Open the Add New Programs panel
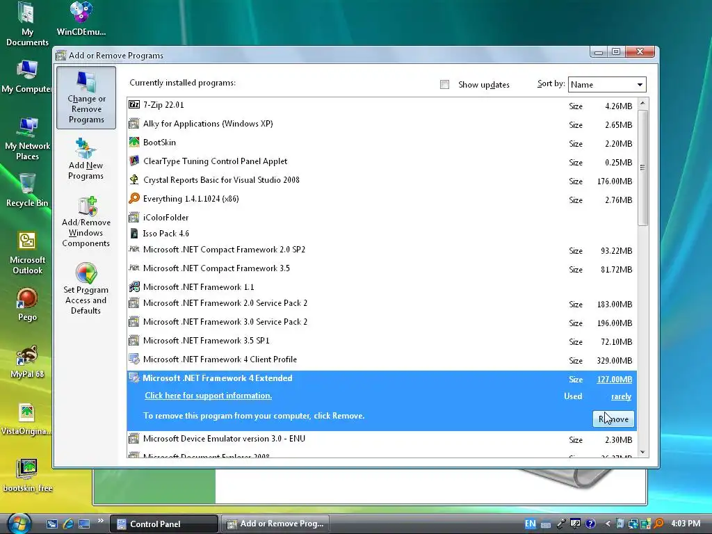 tap(86, 159)
